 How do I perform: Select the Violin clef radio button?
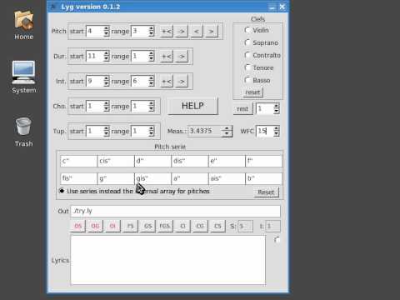coord(247,30)
